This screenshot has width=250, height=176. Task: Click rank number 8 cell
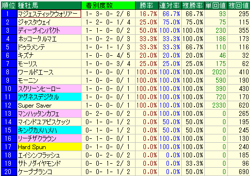[x=9, y=72]
